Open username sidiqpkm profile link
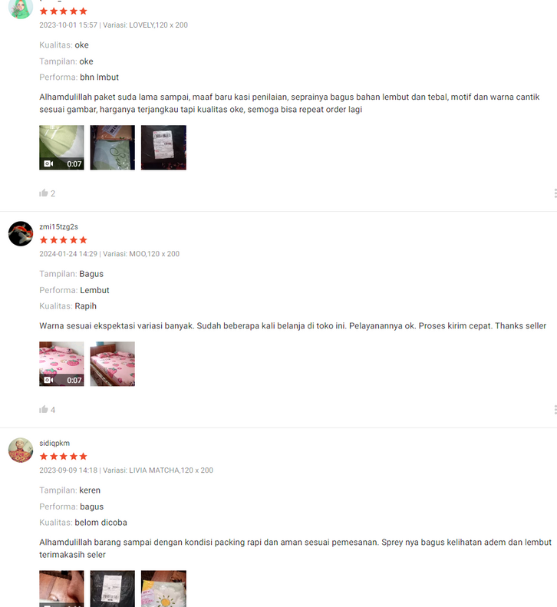 [54, 444]
